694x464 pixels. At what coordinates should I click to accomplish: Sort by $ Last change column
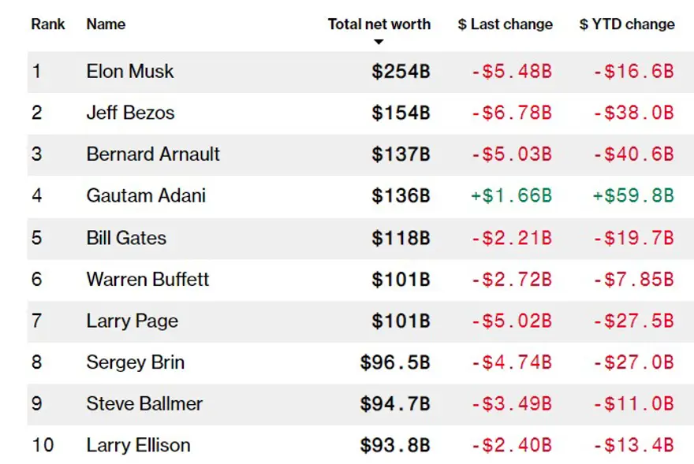tap(505, 24)
